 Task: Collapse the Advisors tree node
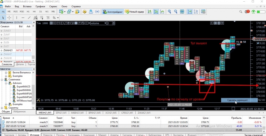(x=6, y=83)
